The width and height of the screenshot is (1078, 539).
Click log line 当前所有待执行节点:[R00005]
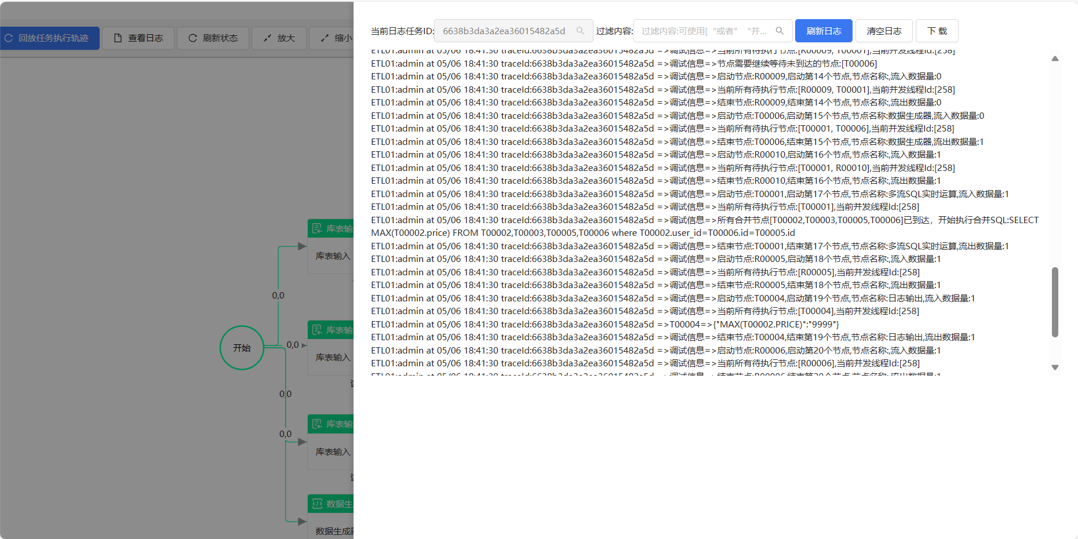pyautogui.click(x=646, y=272)
